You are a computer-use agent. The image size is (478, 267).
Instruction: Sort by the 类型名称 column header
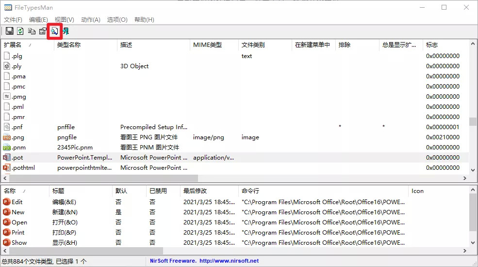[x=85, y=45]
